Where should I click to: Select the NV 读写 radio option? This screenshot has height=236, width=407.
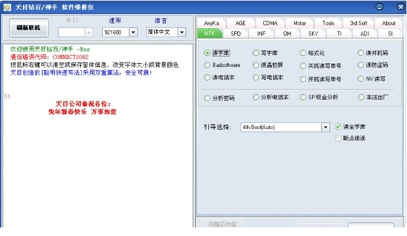coord(372,79)
